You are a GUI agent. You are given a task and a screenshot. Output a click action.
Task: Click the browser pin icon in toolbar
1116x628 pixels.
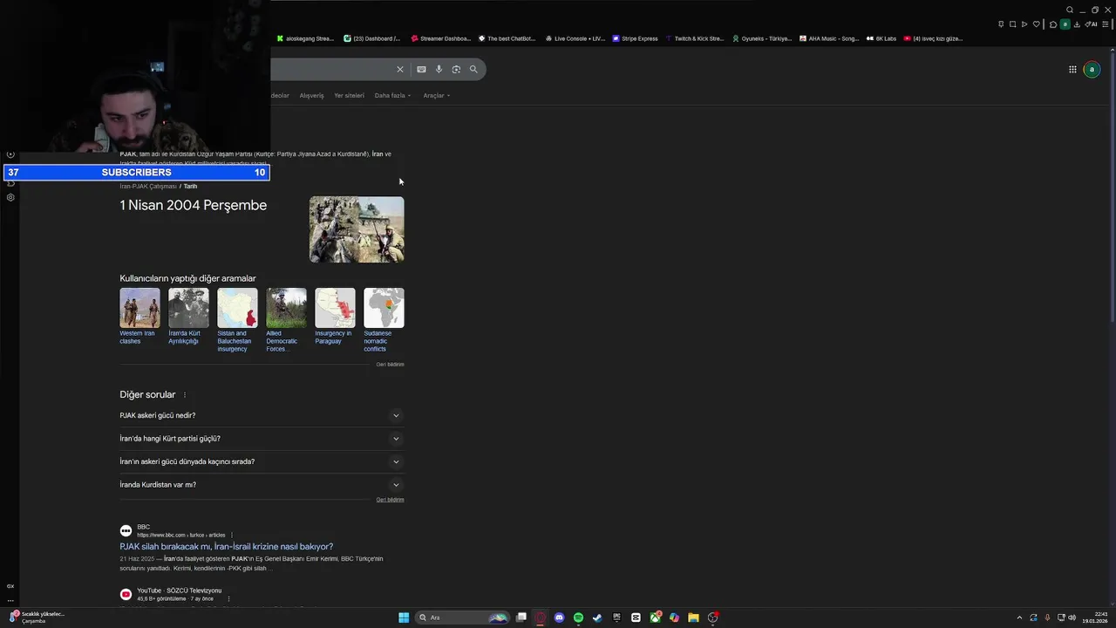click(1001, 24)
